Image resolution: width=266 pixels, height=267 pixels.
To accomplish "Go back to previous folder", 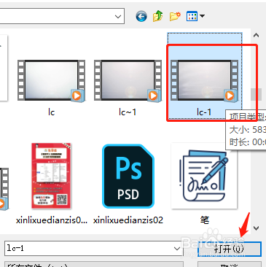I will [x=141, y=16].
